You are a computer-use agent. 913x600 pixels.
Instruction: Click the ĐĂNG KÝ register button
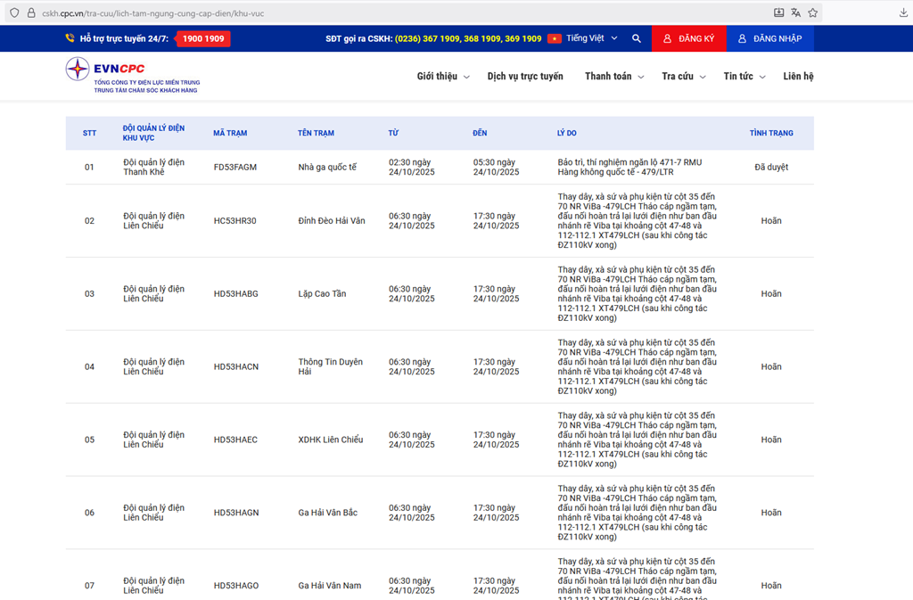(x=688, y=38)
